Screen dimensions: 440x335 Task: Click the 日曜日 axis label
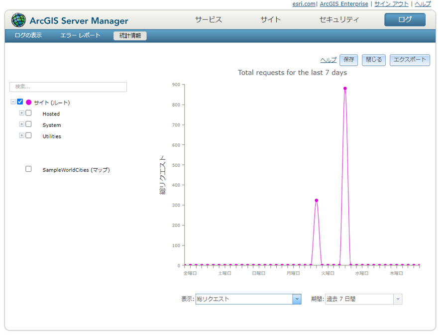point(259,273)
